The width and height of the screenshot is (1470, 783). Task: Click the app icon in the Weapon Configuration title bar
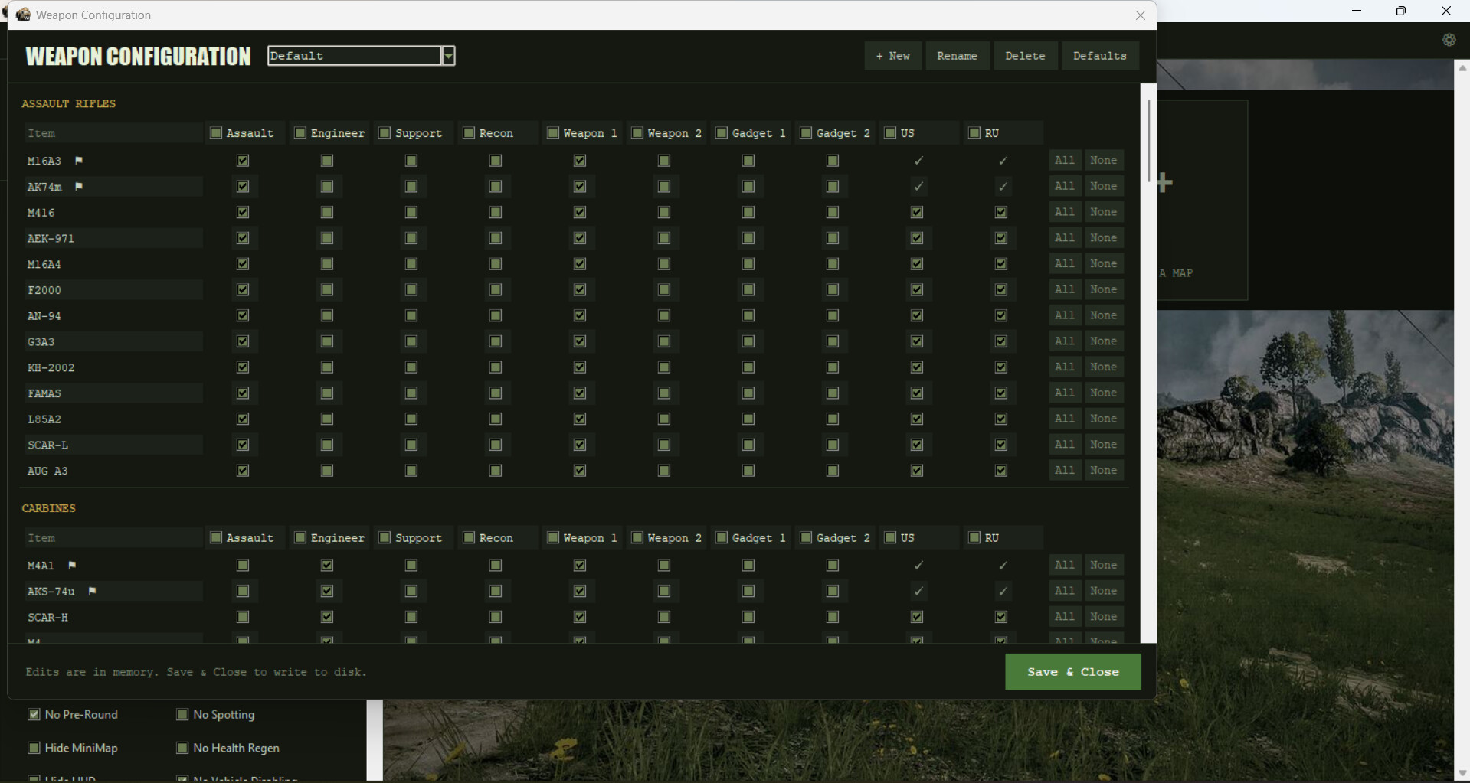[23, 15]
